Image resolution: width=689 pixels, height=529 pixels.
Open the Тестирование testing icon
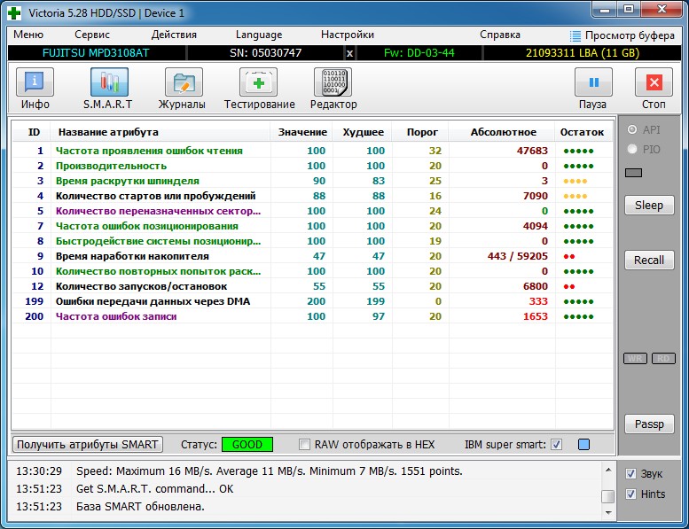pos(258,82)
